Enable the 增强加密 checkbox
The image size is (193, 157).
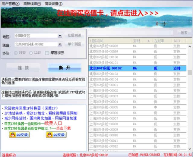(47, 53)
